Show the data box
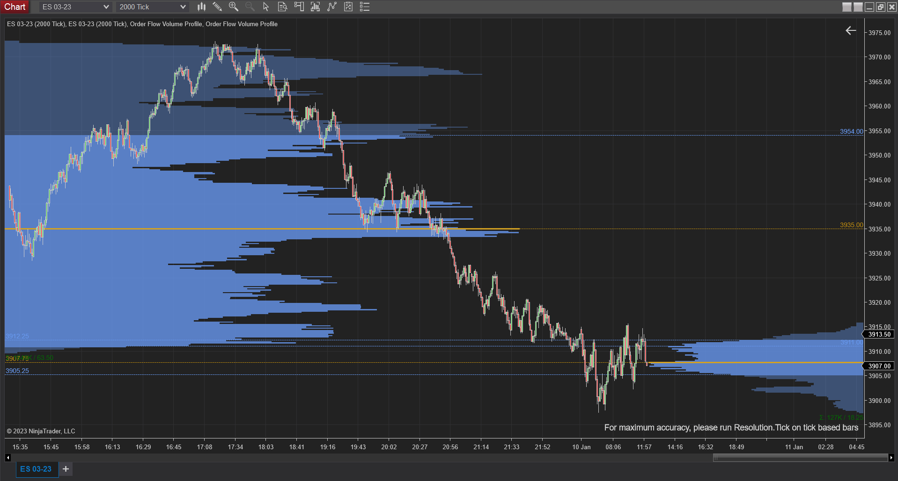Screen dimensions: 898x481 point(282,7)
